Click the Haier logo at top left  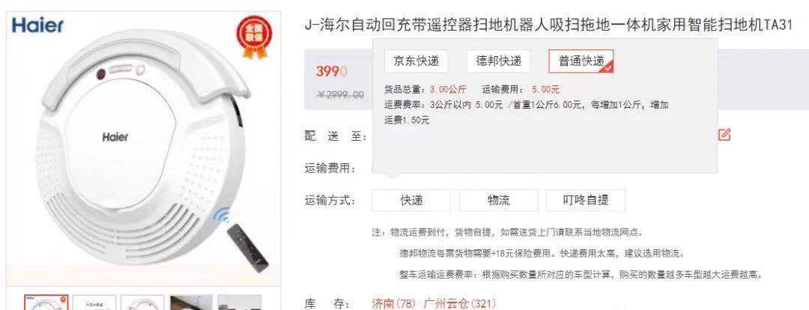[x=37, y=25]
